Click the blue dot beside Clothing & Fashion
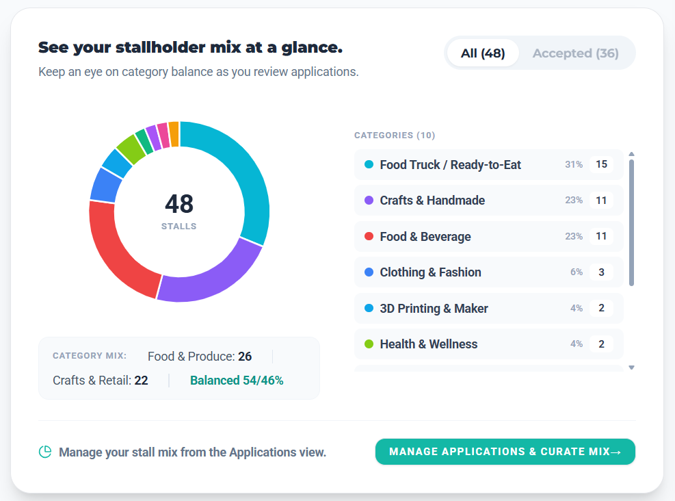675x501 pixels. click(369, 272)
